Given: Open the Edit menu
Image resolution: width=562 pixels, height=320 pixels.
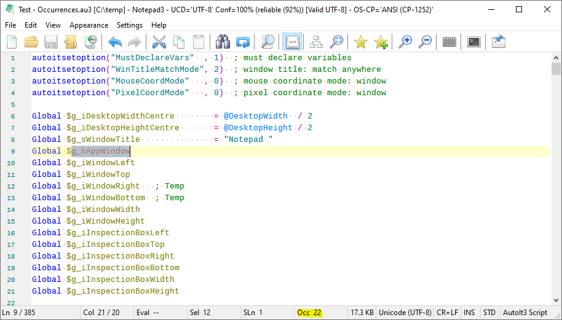Looking at the screenshot, I should (x=31, y=25).
